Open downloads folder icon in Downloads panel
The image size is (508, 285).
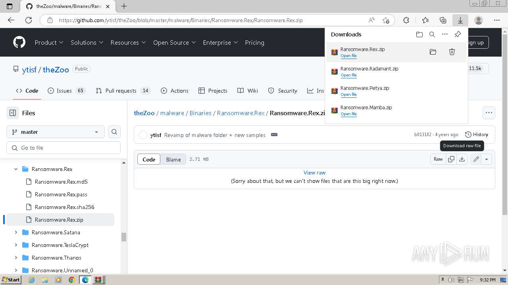coord(419,34)
